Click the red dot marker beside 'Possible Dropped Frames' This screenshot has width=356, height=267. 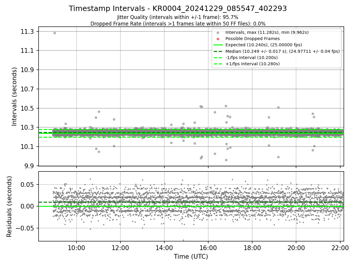coord(218,39)
